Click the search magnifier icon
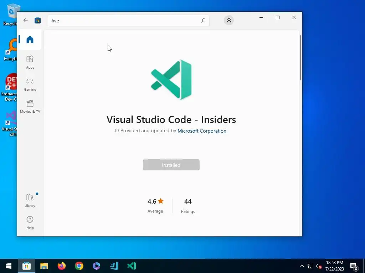The height and width of the screenshot is (273, 365). (203, 20)
